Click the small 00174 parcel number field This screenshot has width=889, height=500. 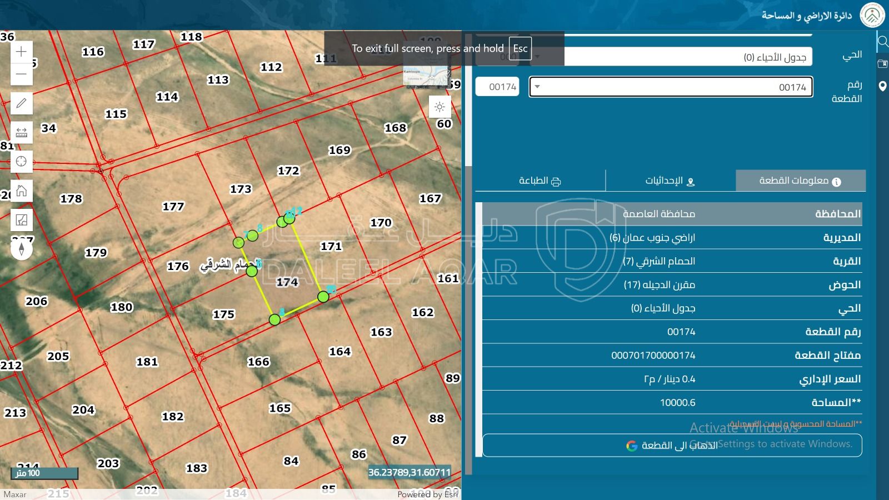497,87
